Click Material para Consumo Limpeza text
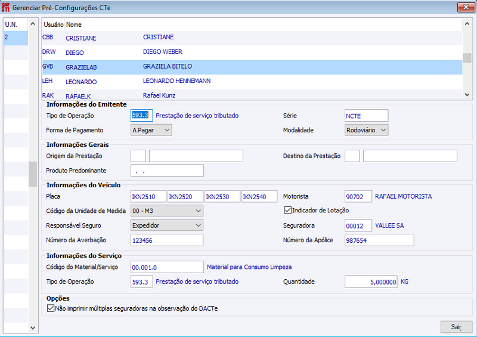 (249, 267)
